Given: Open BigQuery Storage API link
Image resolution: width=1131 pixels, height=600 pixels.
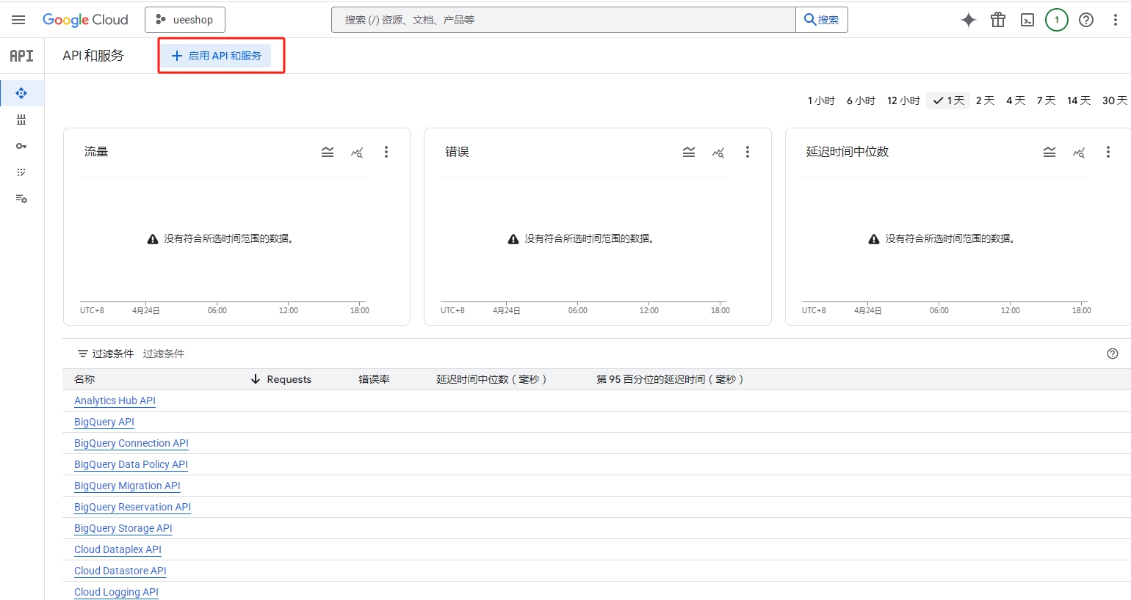Looking at the screenshot, I should click(123, 528).
